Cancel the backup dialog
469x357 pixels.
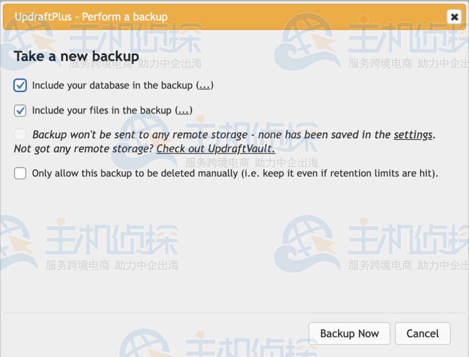point(422,334)
